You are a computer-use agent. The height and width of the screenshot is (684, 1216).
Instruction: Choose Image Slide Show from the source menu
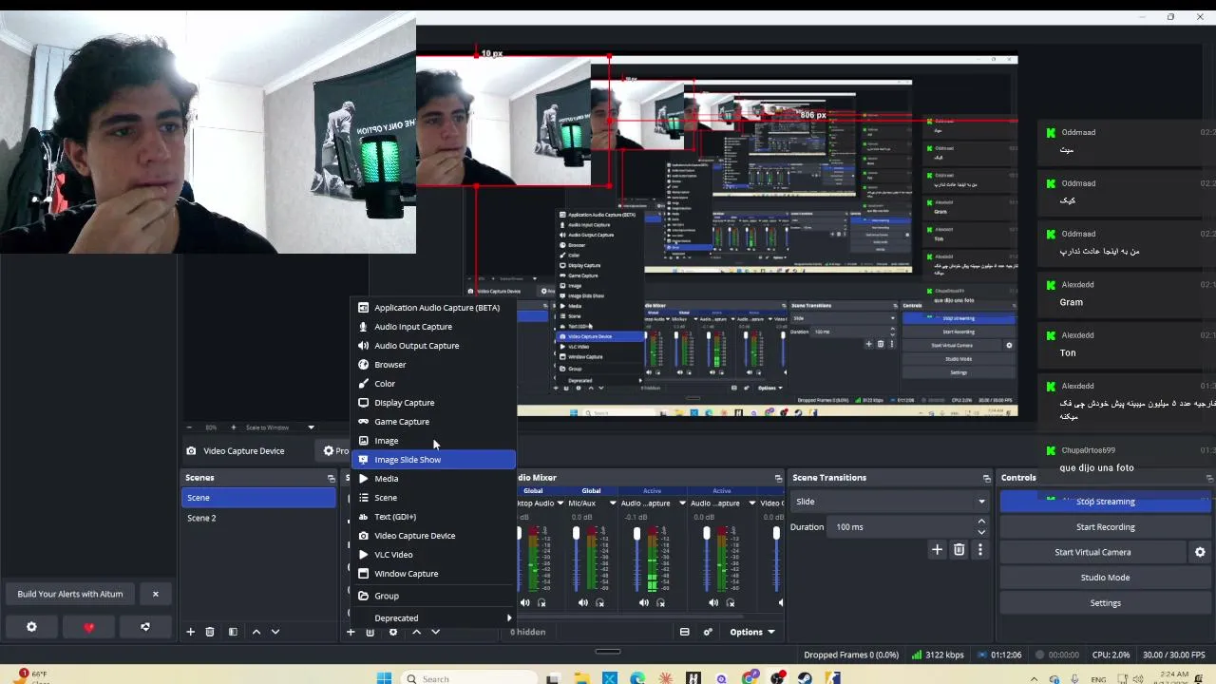[433, 460]
